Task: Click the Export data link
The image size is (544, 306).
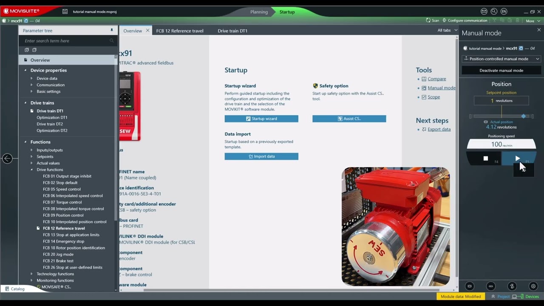Action: click(x=439, y=129)
